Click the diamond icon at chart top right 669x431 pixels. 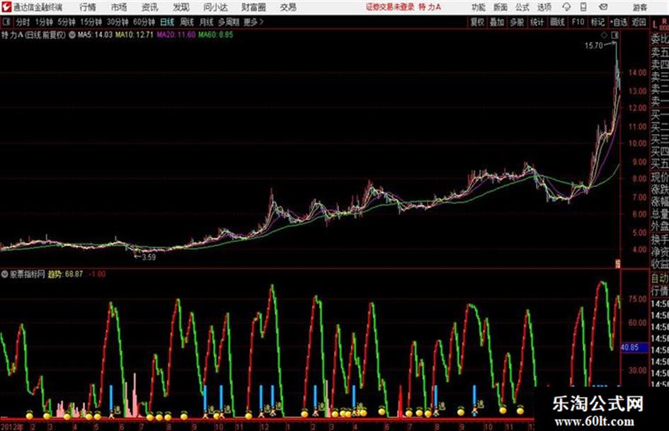604,35
